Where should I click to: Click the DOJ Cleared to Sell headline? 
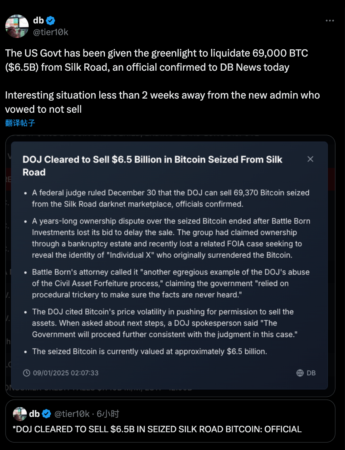pos(153,166)
